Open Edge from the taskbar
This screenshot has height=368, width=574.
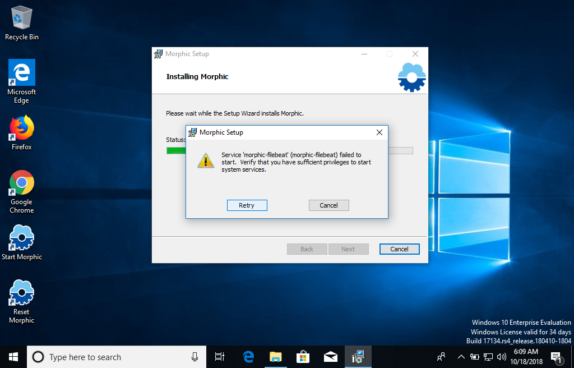point(248,357)
